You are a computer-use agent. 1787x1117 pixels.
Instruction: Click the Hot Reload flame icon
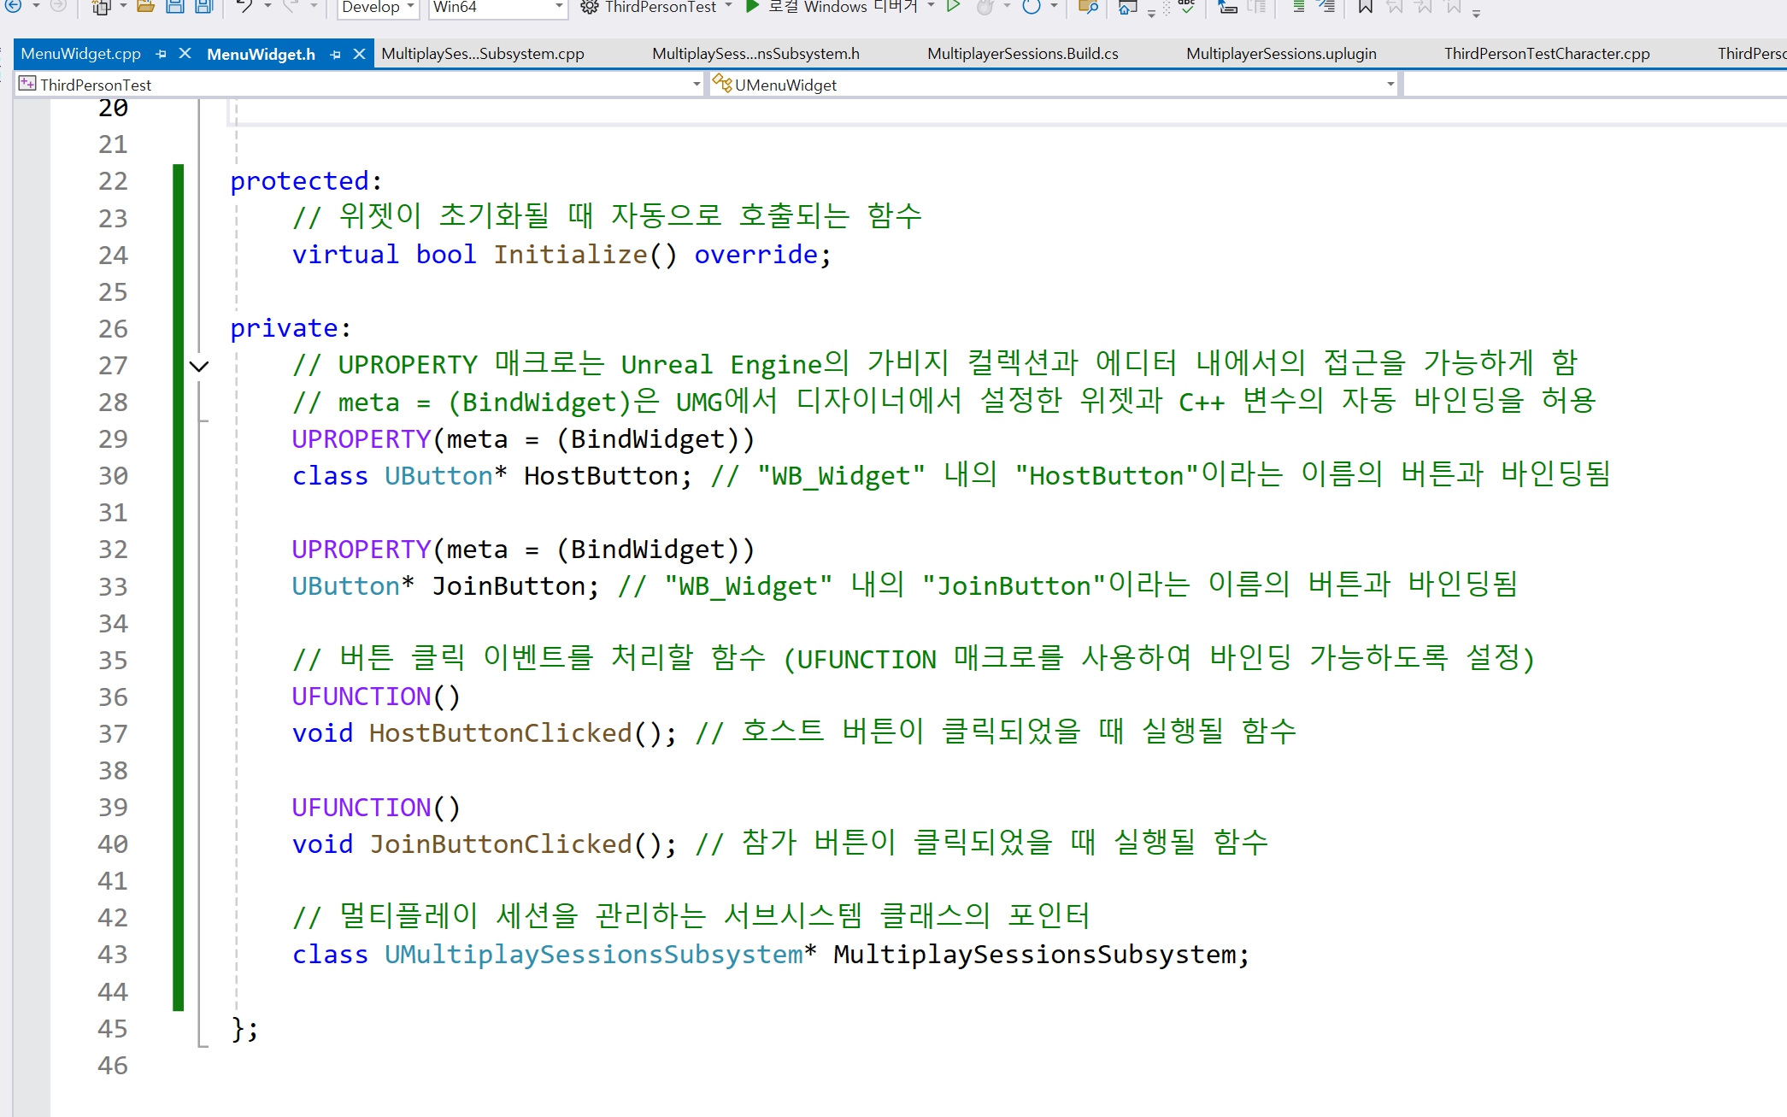click(985, 7)
